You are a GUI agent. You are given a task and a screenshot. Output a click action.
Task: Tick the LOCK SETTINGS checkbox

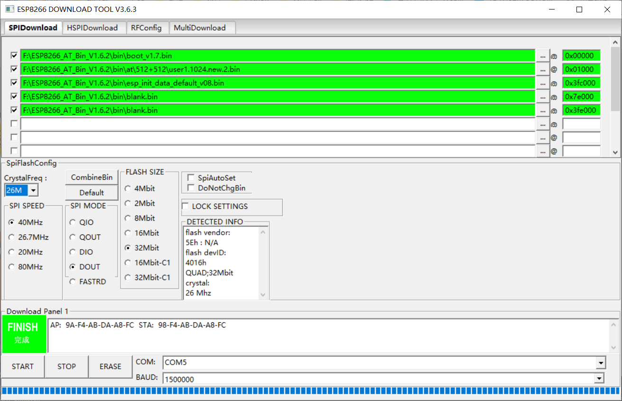[x=186, y=206]
